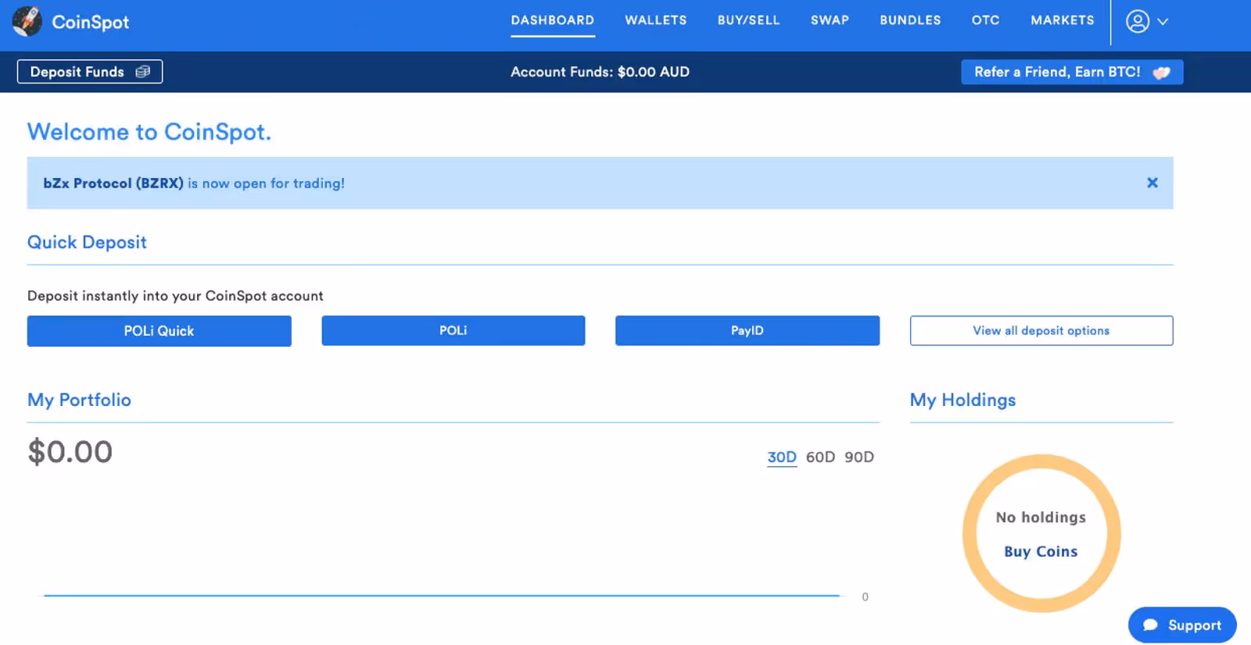Open the Bundles page
This screenshot has width=1251, height=645.
(x=910, y=20)
